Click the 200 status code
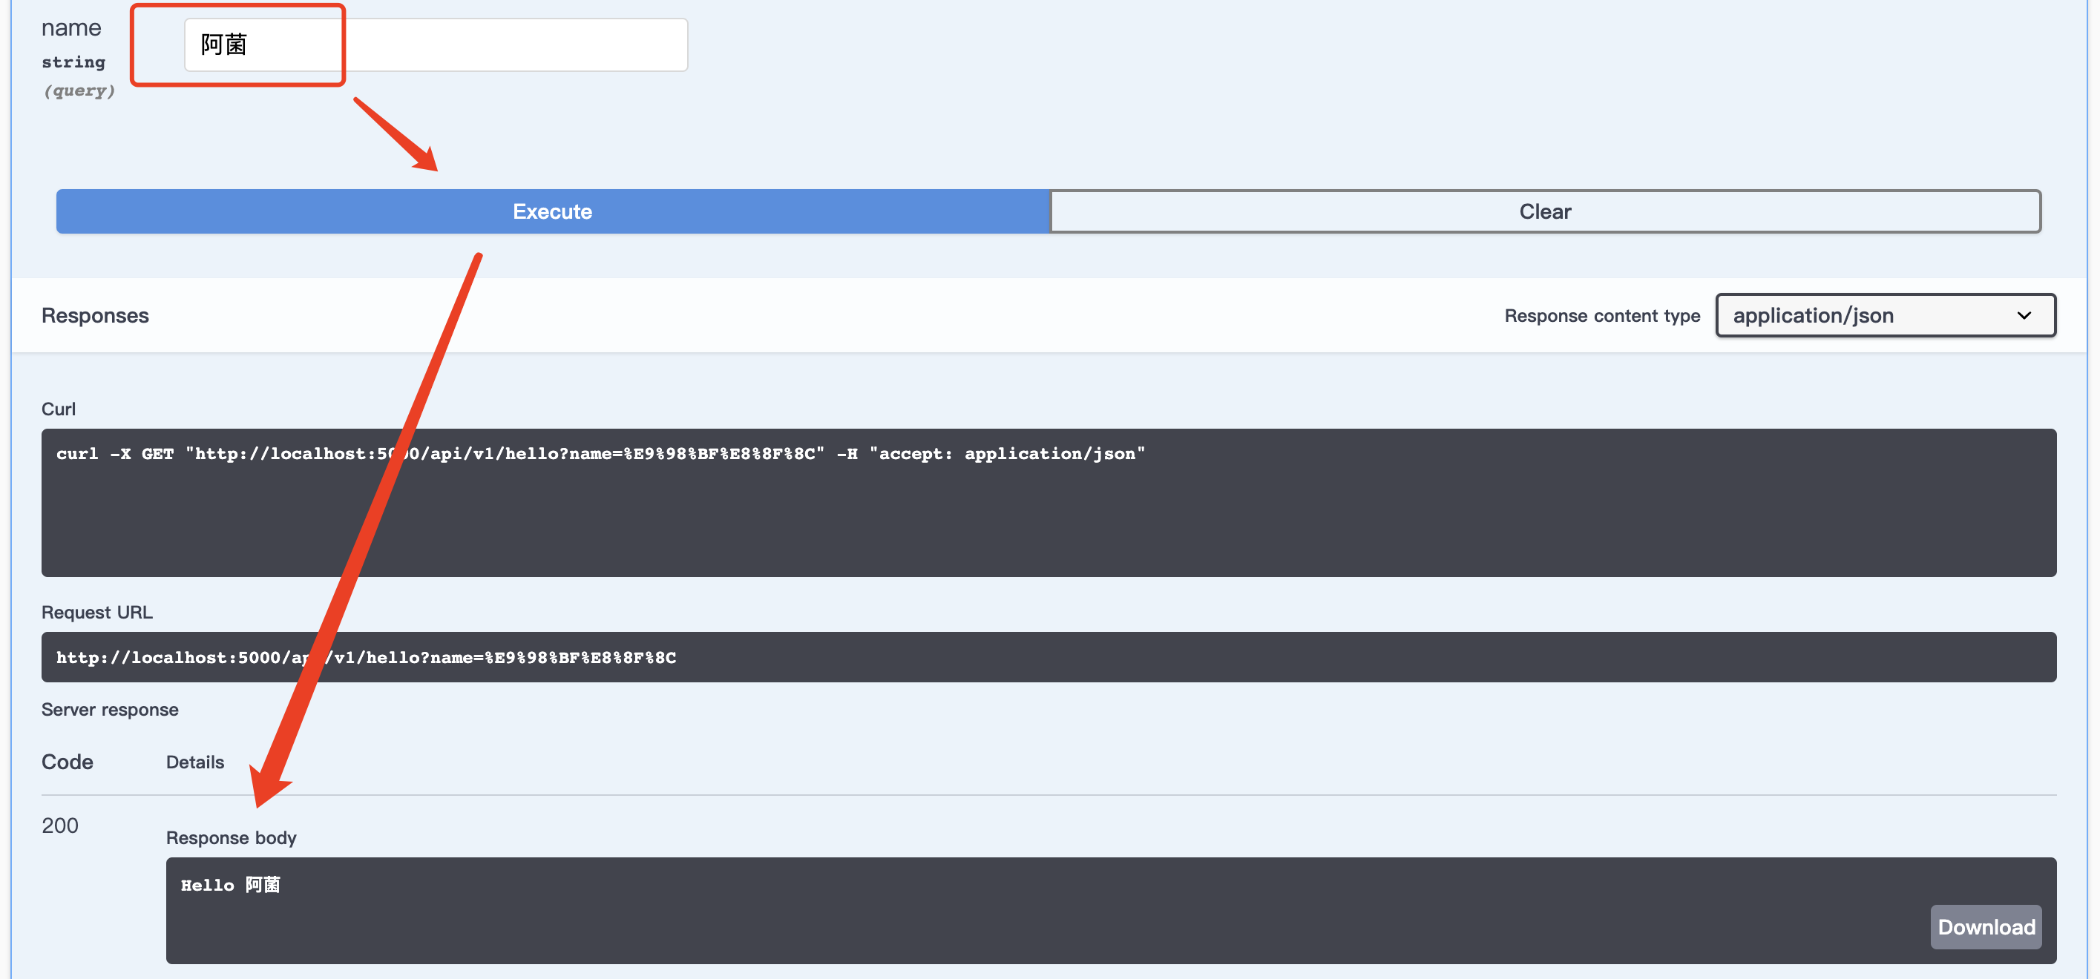The image size is (2100, 979). point(60,825)
